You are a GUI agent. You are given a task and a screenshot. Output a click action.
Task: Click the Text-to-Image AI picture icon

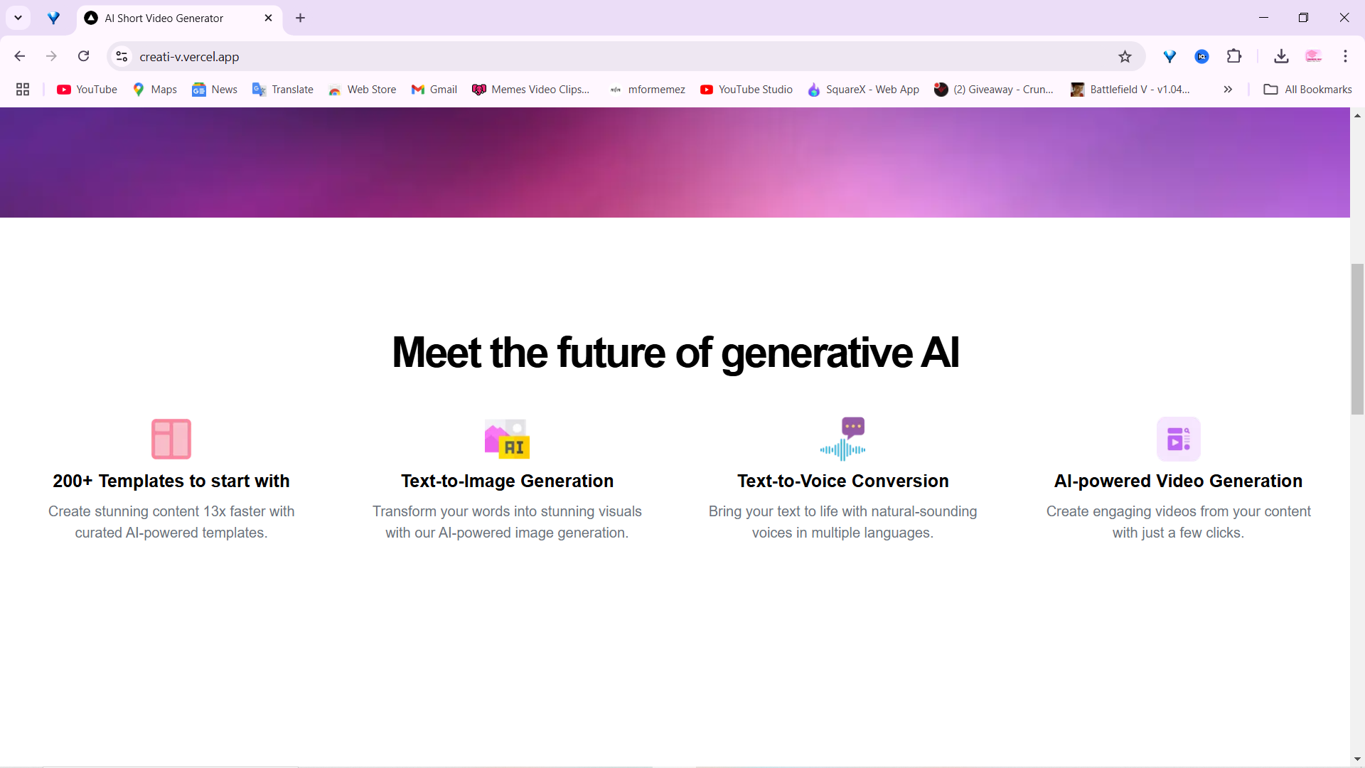(x=507, y=439)
